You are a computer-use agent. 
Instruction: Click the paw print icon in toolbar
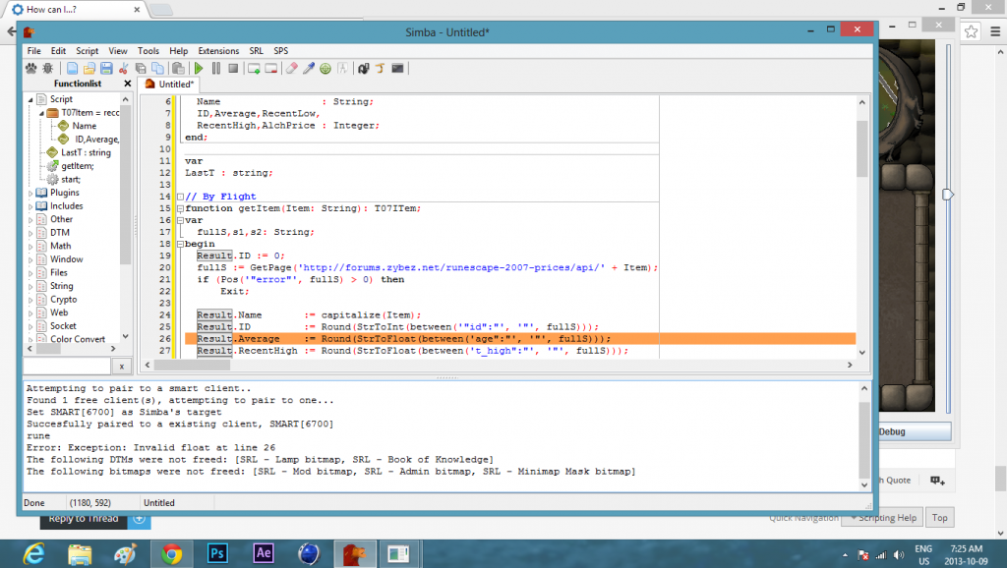[32, 69]
